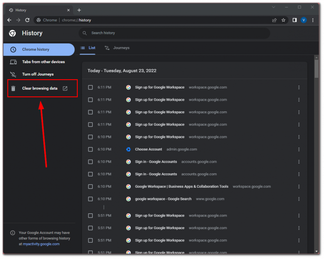Reload the history page
This screenshot has width=324, height=259.
[x=27, y=20]
